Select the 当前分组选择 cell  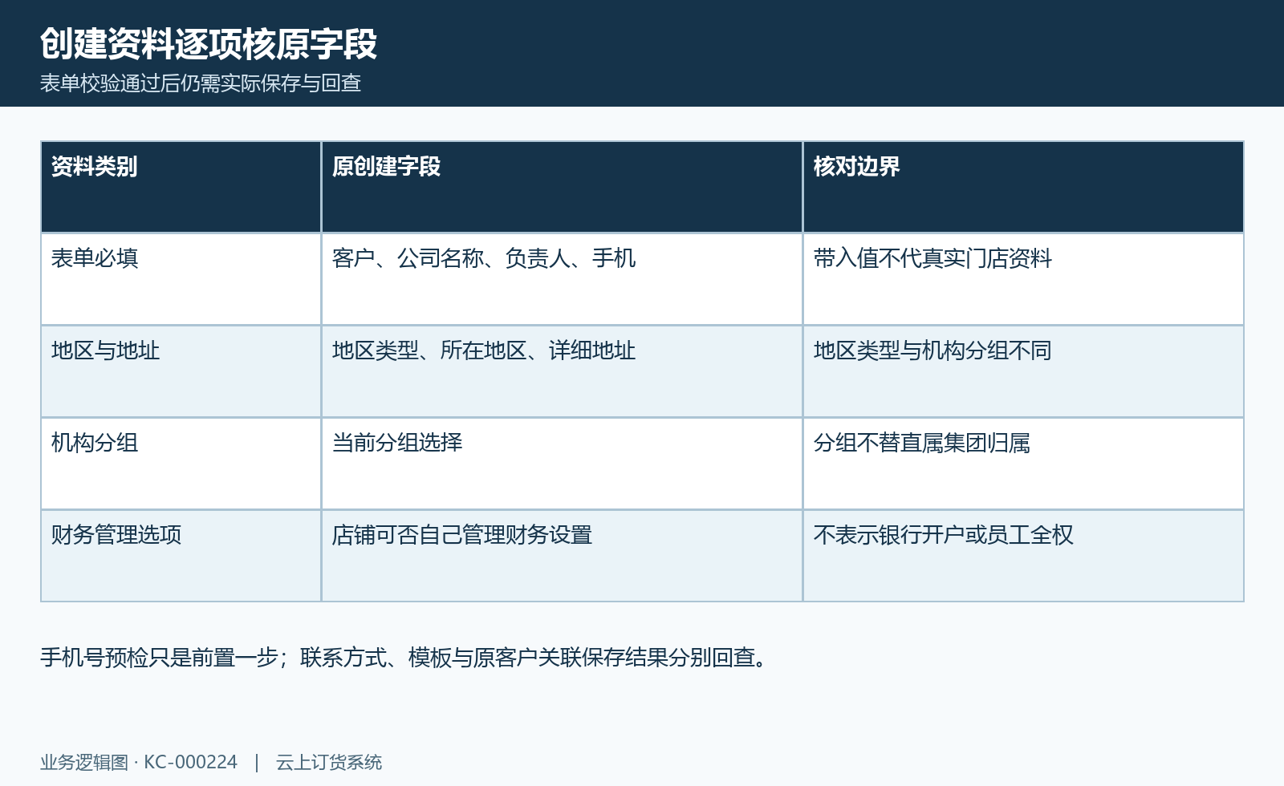click(x=562, y=464)
